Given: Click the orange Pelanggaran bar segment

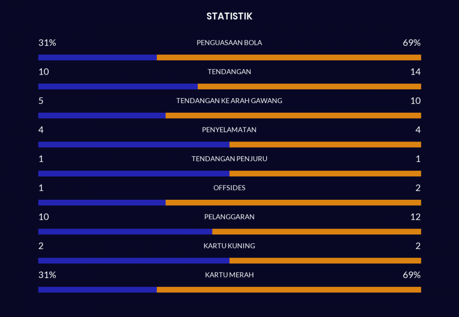Looking at the screenshot, I should pyautogui.click(x=316, y=232).
